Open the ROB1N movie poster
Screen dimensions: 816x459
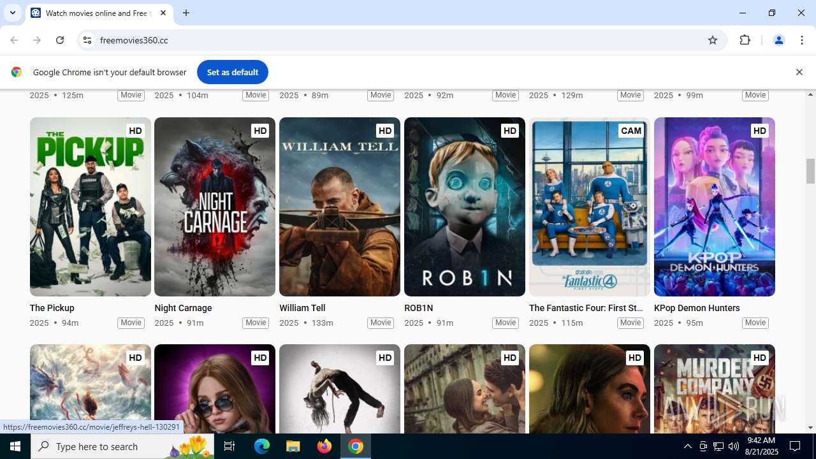coord(465,207)
